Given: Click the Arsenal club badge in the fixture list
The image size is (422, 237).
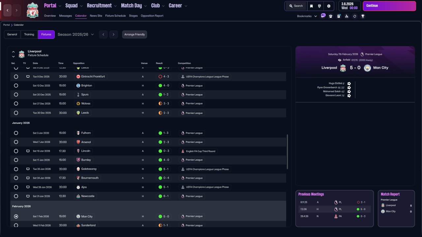Looking at the screenshot, I should 78,142.
